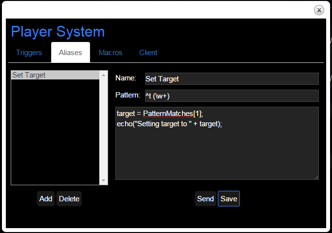Click the Name: label
Viewport: 332px width, 233px height.
coord(126,78)
